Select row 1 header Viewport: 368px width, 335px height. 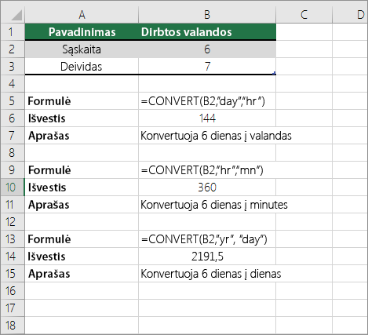pyautogui.click(x=13, y=32)
